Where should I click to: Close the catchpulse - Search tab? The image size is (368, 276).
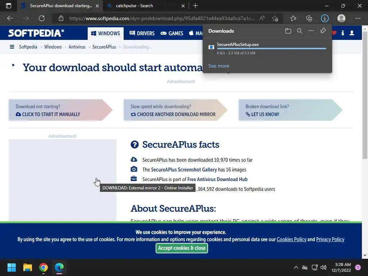tap(183, 6)
